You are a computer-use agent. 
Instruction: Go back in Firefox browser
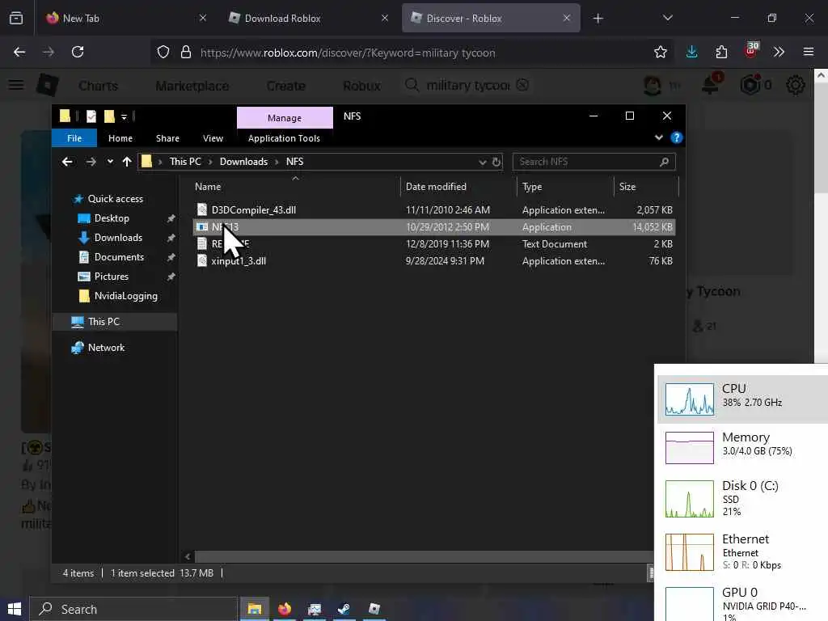(x=19, y=52)
